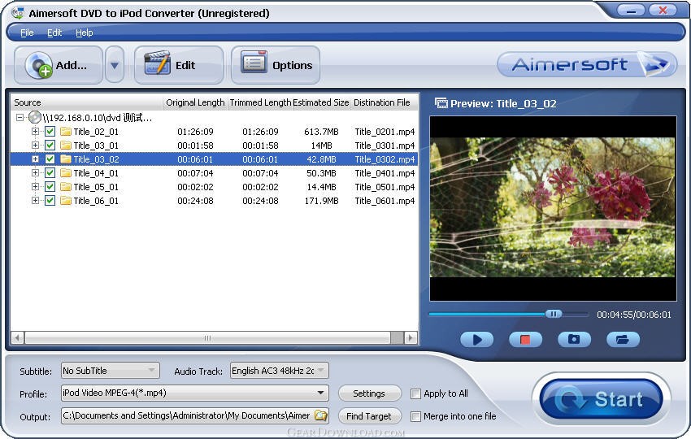Screen dimensions: 691x439
Task: Click the Trimmed Length column header
Action: click(260, 102)
